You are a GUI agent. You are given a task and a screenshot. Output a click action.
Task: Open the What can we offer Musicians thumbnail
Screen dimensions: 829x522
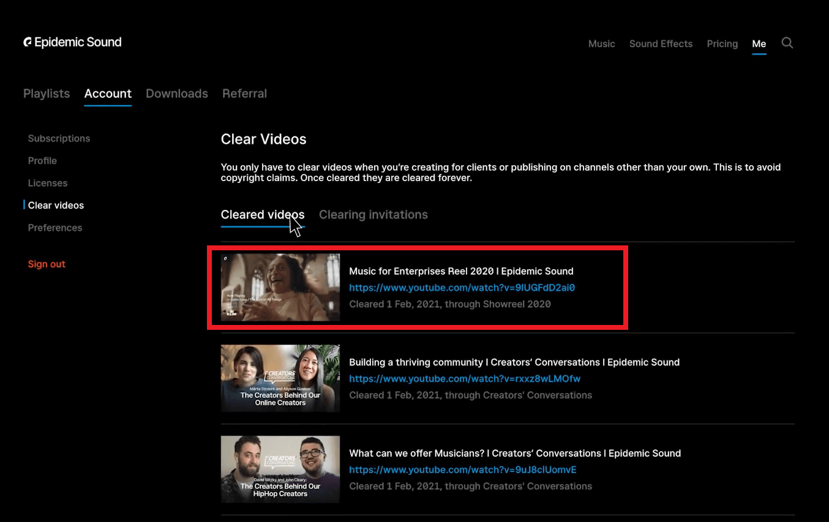(x=280, y=469)
